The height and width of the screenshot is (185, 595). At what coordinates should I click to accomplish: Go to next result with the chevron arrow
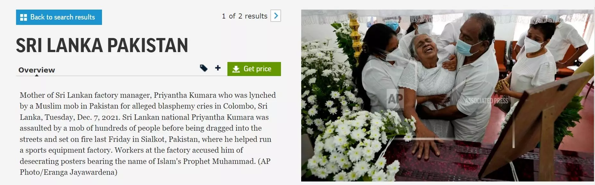276,16
